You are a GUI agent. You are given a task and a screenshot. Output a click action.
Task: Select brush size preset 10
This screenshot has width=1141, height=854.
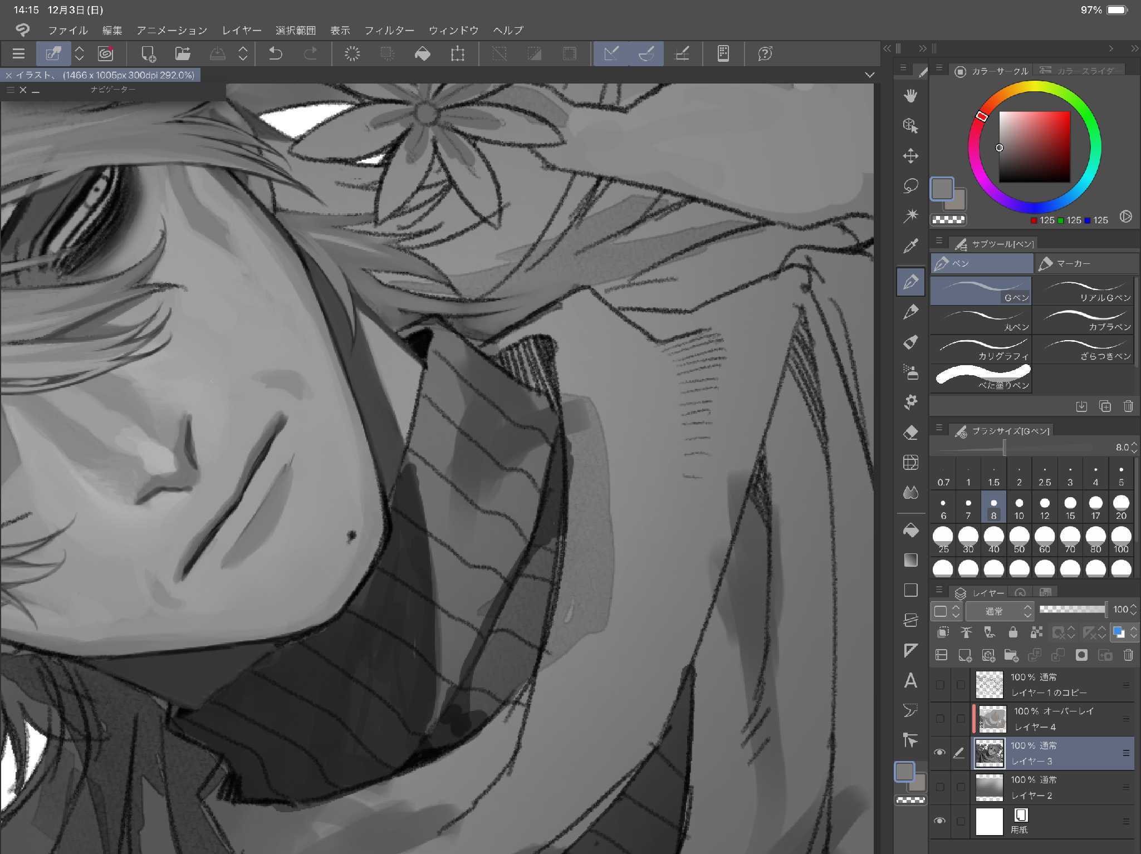(1019, 507)
